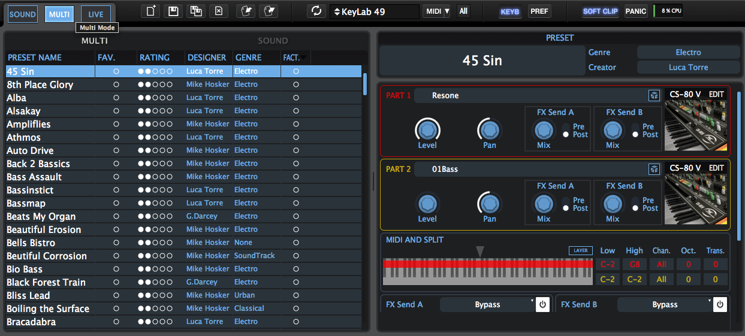Click the 45 Sin preset name display
This screenshot has height=336, width=745.
(x=482, y=60)
